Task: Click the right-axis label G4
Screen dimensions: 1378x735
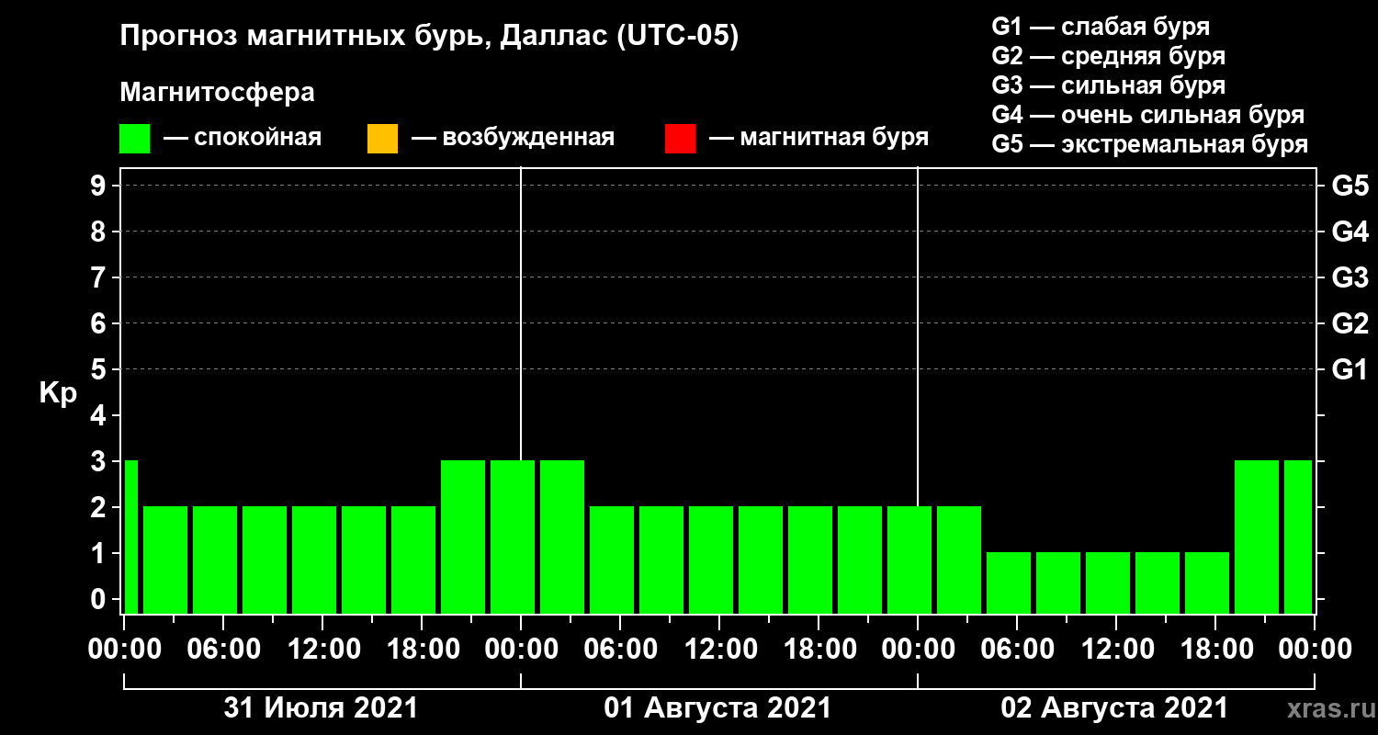Action: [x=1350, y=232]
